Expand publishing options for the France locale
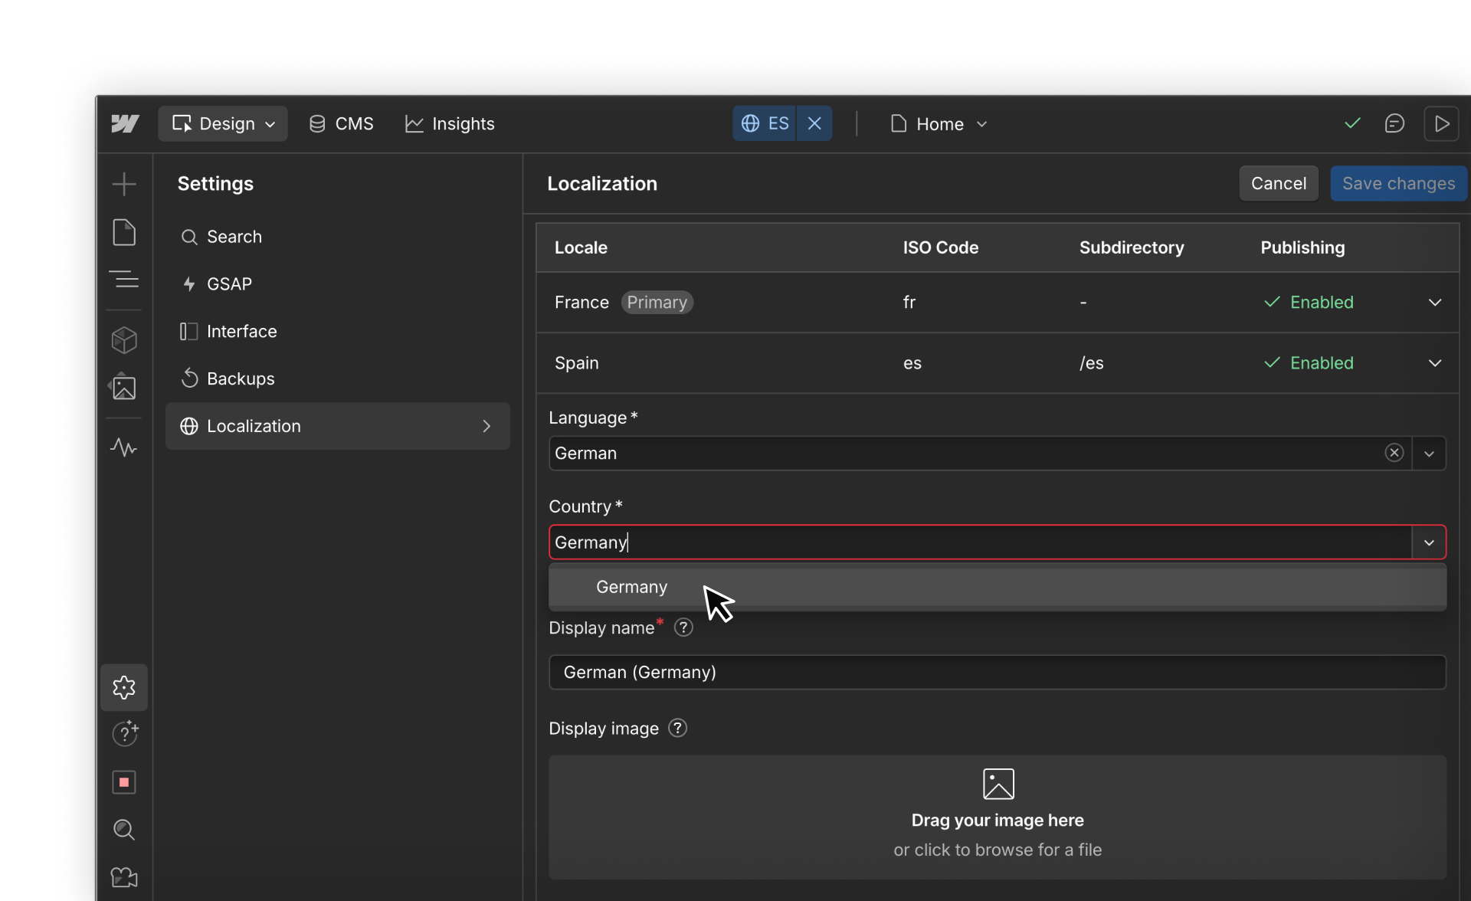1471x901 pixels. 1436,302
